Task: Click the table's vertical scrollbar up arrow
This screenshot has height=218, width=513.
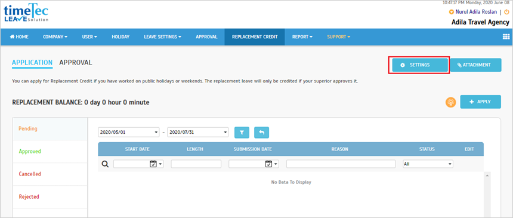Action: click(487, 176)
